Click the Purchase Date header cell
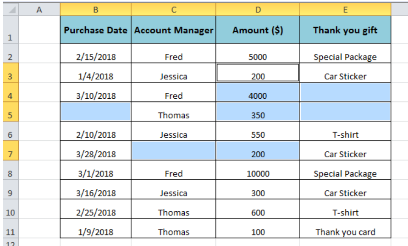The height and width of the screenshot is (246, 408). click(x=95, y=30)
